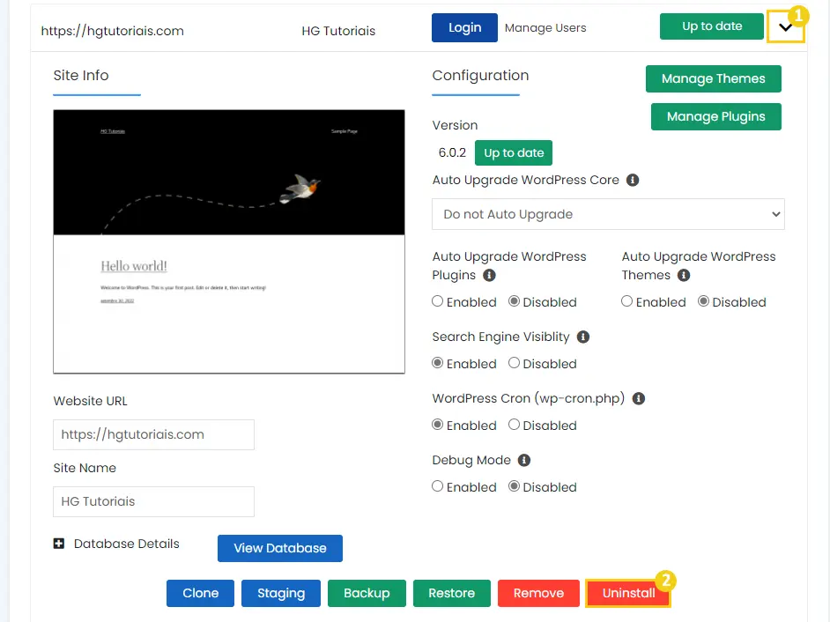Click the Website URL input field
The width and height of the screenshot is (830, 622).
(x=153, y=434)
